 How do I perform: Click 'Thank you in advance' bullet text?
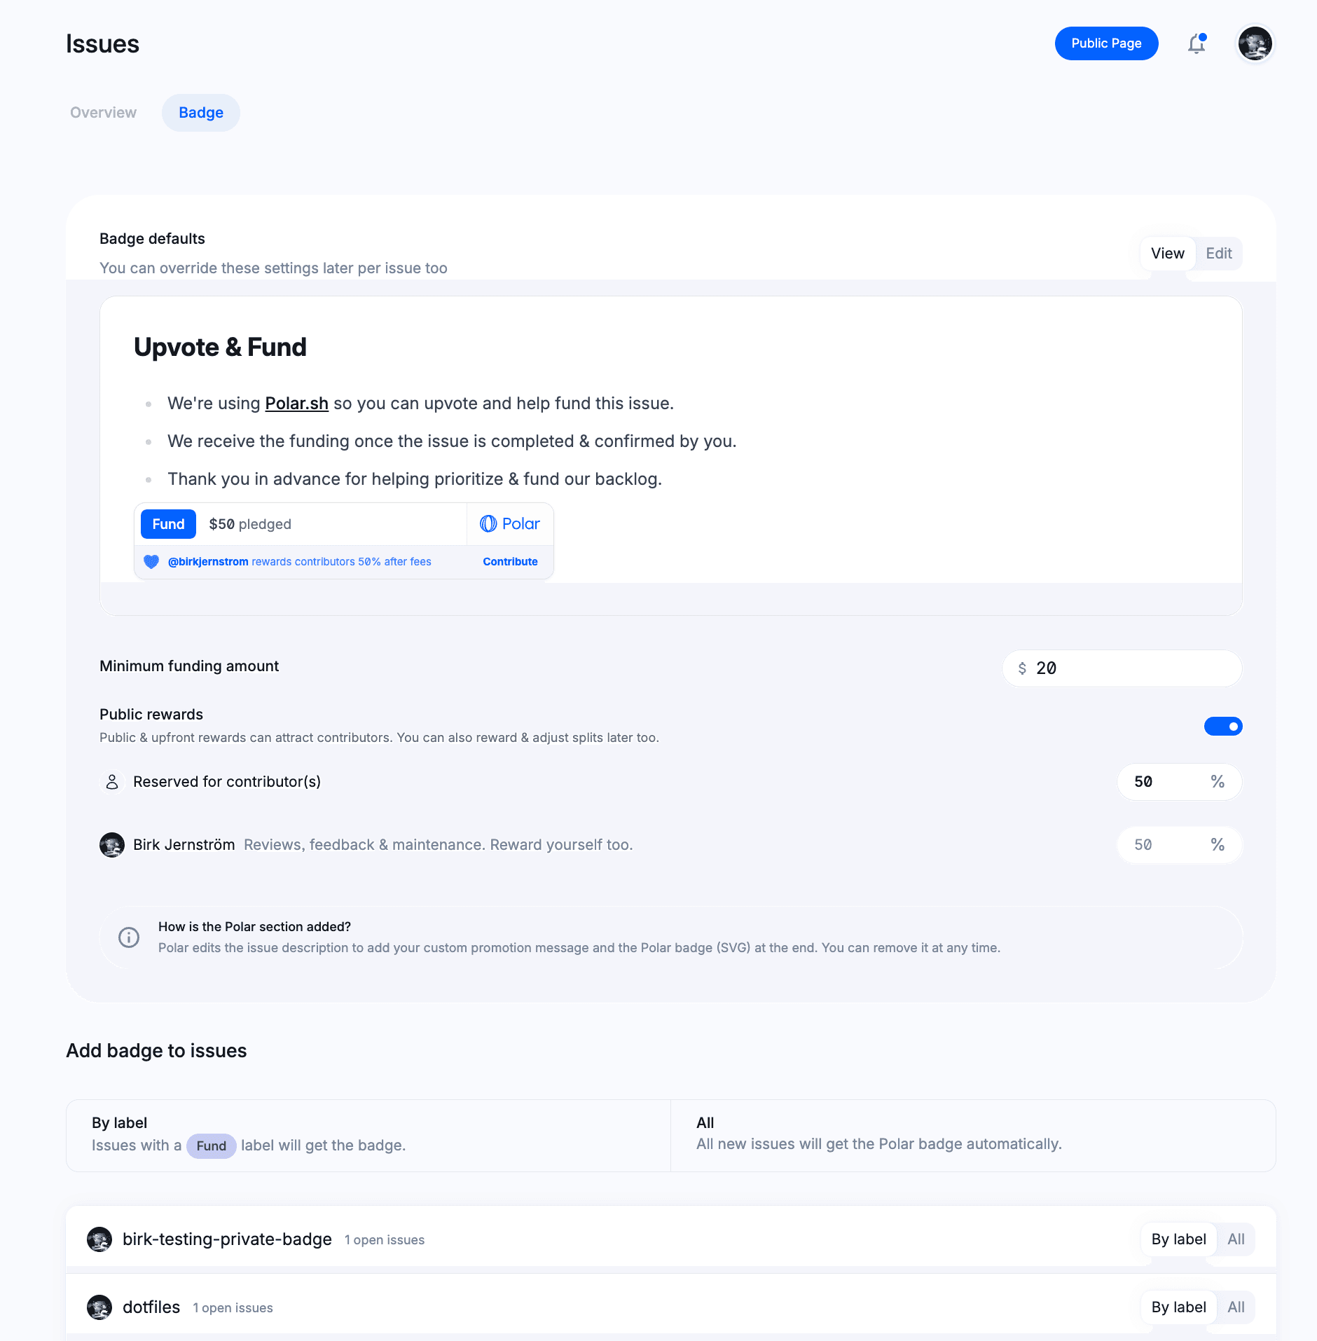click(x=415, y=479)
